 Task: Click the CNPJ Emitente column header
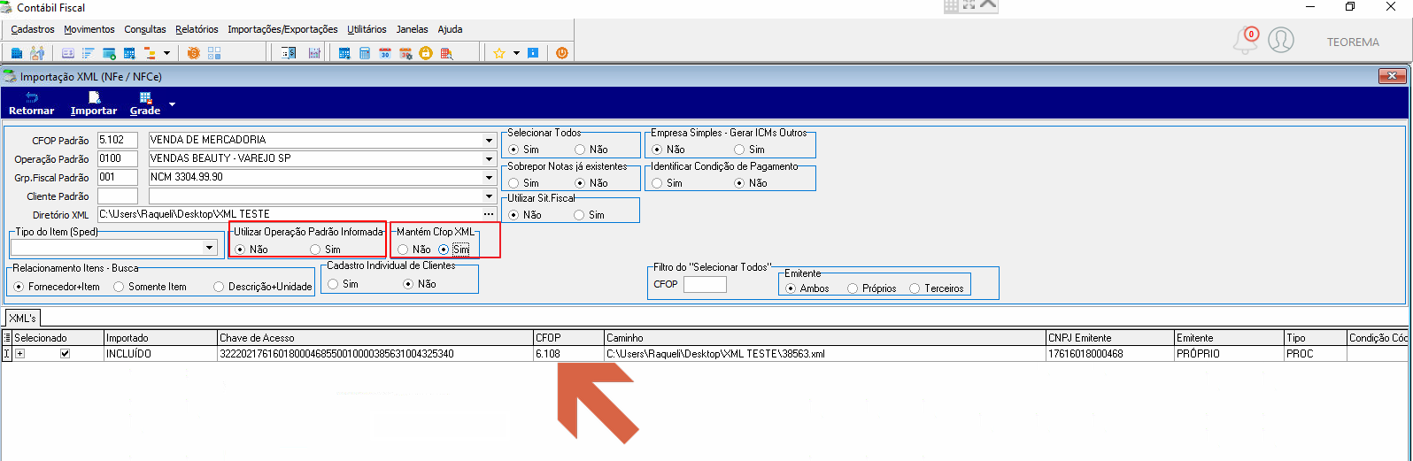1110,337
